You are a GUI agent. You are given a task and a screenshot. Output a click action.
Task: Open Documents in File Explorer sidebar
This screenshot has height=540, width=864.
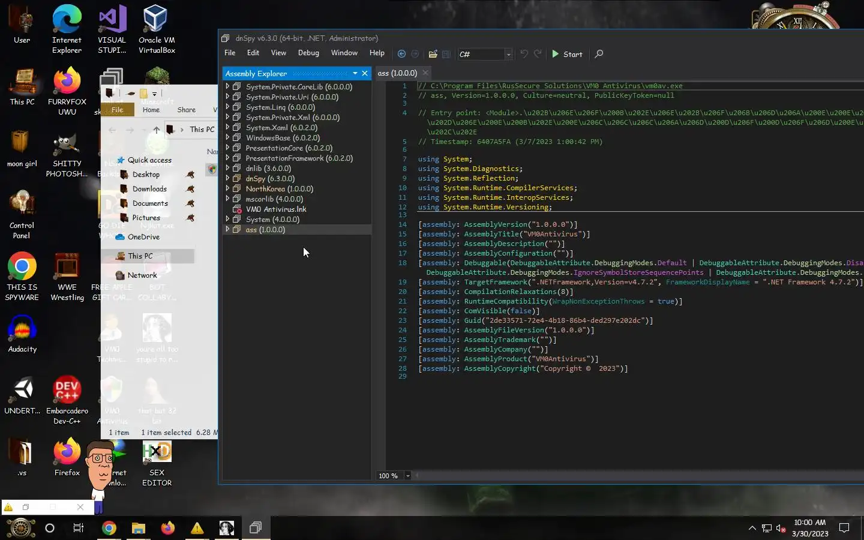(150, 203)
